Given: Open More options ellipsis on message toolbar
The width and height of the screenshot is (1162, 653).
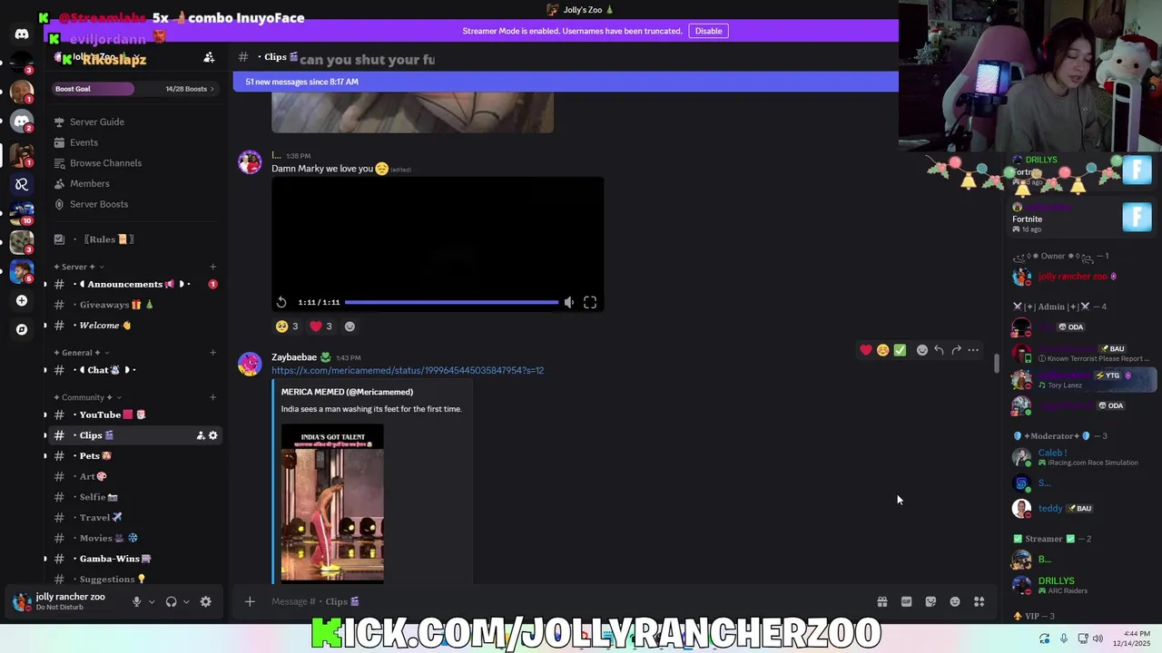Looking at the screenshot, I should tap(973, 350).
